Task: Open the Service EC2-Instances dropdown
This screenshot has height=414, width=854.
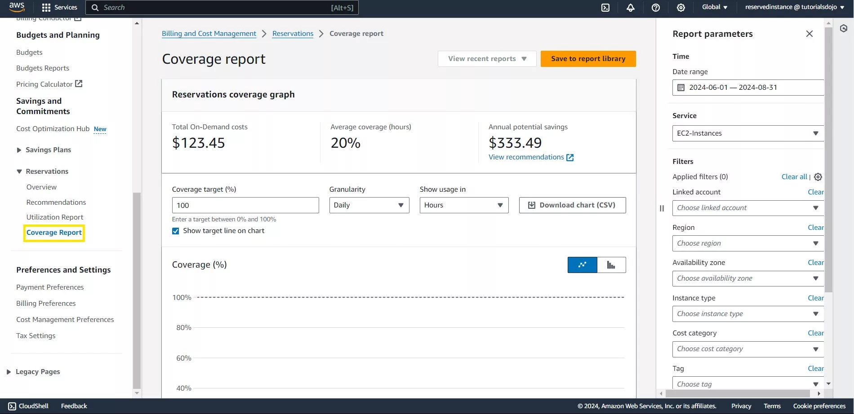Action: pyautogui.click(x=748, y=133)
